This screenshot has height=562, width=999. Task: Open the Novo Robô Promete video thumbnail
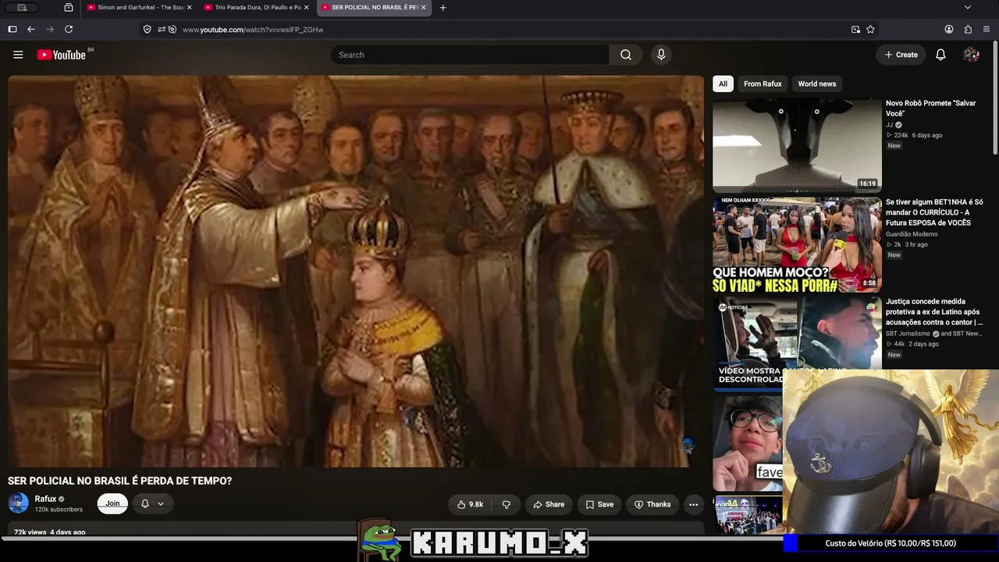pyautogui.click(x=797, y=145)
